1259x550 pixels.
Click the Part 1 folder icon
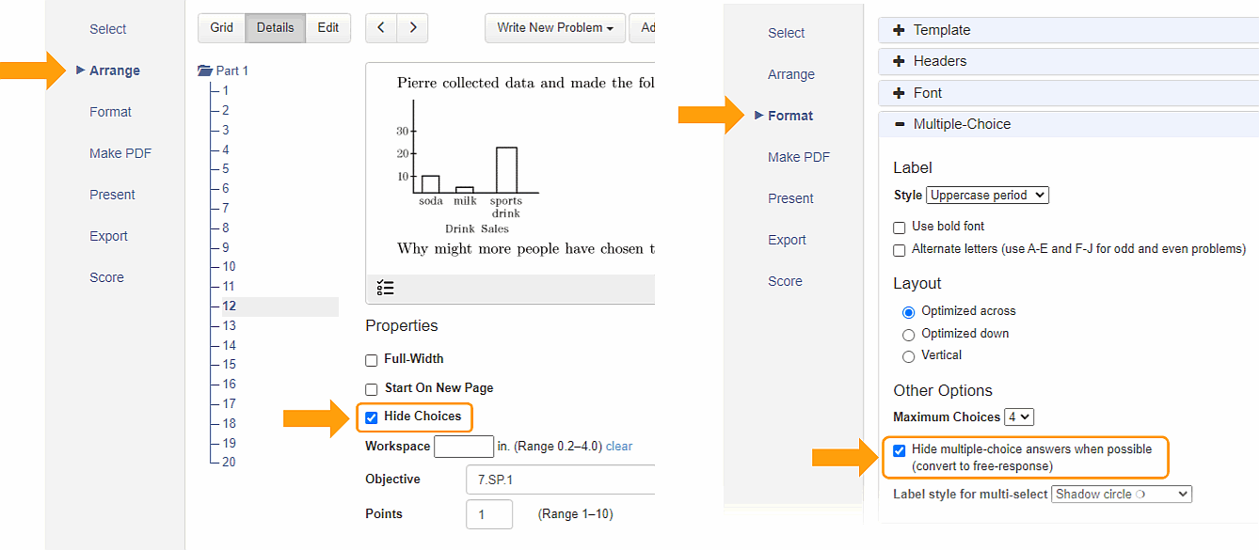(x=205, y=71)
